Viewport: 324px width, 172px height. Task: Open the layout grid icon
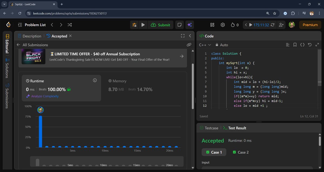(x=212, y=25)
